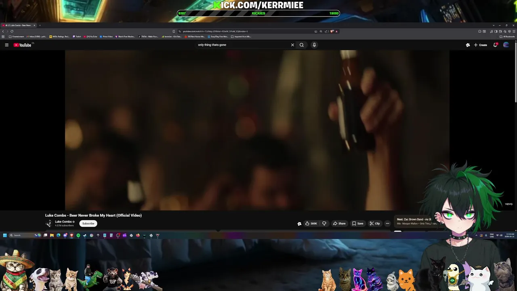Open the TikTok bookmark
Viewport: 517px width, 291px height.
[148, 36]
